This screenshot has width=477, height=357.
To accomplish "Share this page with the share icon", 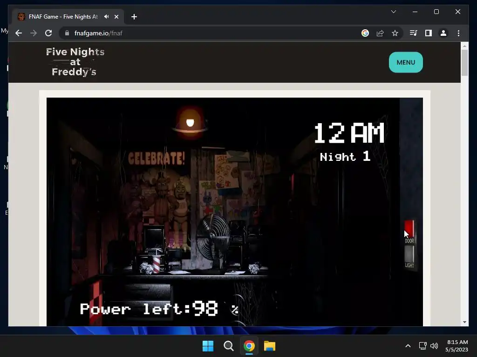I will (380, 33).
